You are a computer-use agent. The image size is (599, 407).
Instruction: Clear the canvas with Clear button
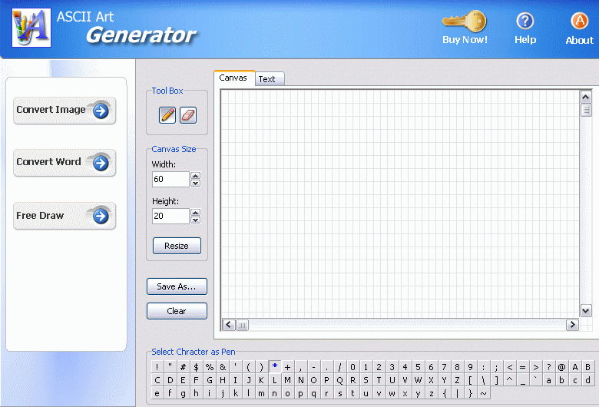pyautogui.click(x=177, y=311)
